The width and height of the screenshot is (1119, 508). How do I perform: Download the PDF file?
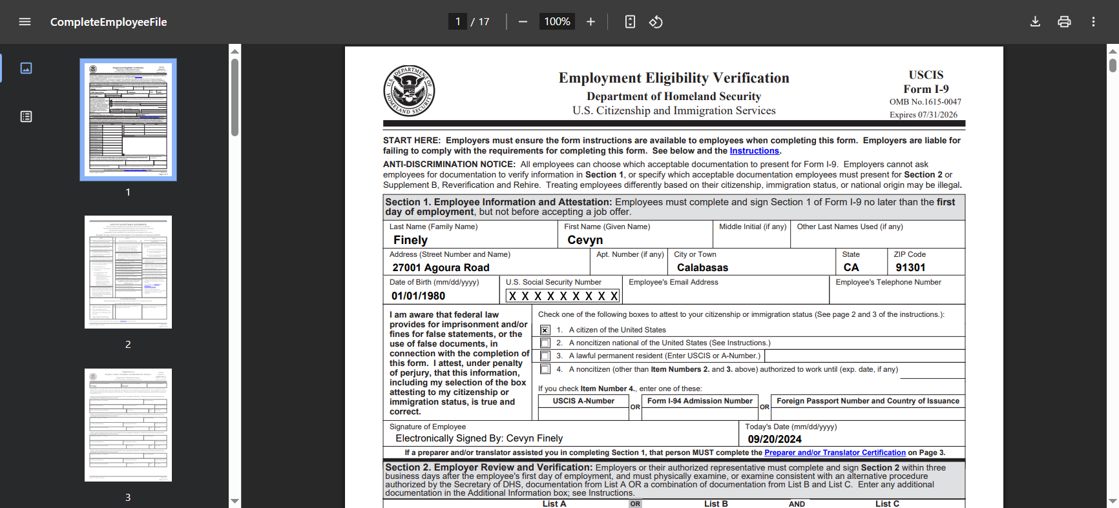(x=1035, y=22)
